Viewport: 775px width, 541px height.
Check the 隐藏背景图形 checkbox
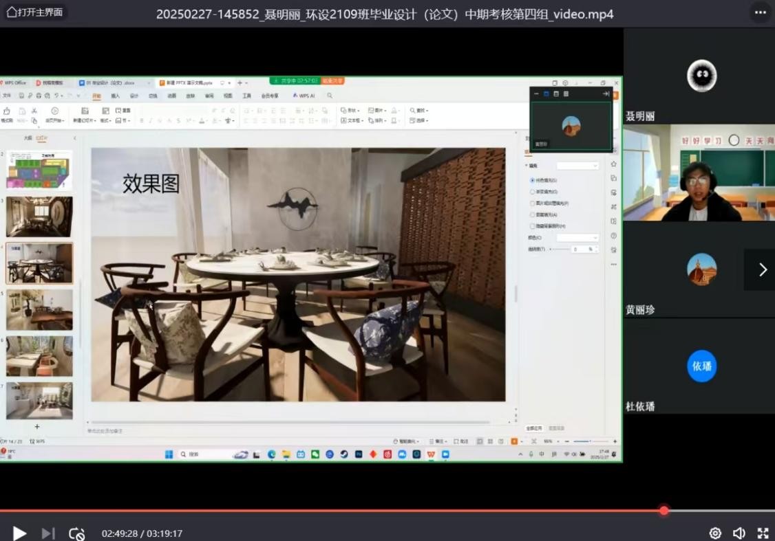point(533,226)
